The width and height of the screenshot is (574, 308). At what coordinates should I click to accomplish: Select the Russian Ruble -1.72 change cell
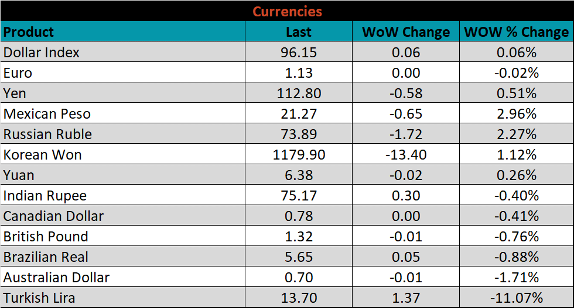(x=406, y=134)
